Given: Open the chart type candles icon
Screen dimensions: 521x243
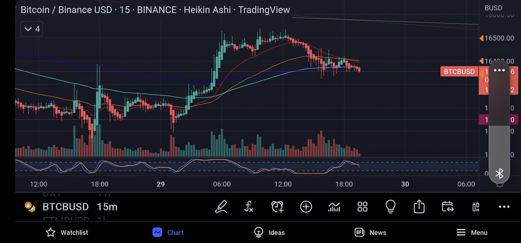Looking at the screenshot, I should pyautogui.click(x=334, y=207).
